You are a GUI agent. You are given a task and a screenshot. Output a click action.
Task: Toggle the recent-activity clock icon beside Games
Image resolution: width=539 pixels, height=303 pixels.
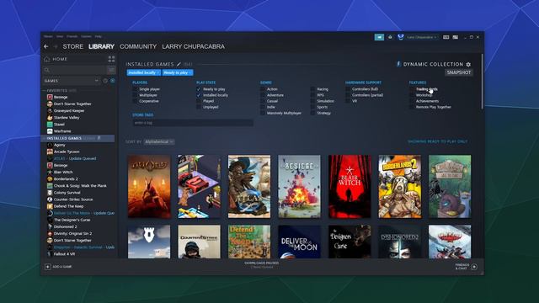(105, 81)
